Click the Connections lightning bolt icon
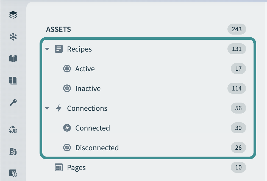The width and height of the screenshot is (267, 181). [x=59, y=108]
